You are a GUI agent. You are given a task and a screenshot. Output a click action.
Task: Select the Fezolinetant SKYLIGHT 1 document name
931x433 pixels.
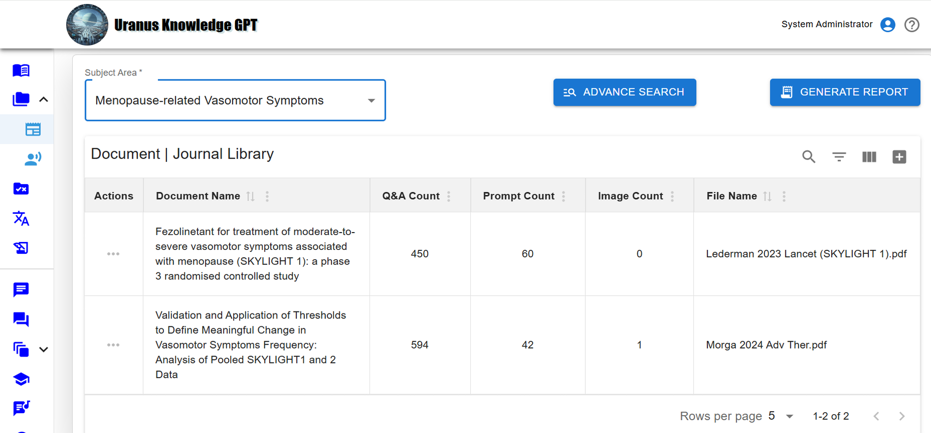[255, 254]
